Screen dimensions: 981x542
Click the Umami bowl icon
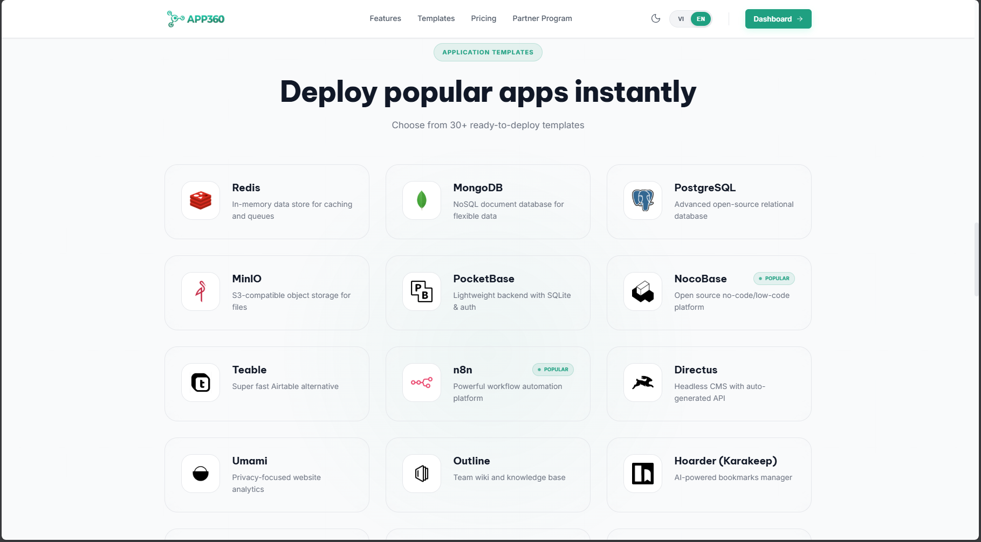201,474
